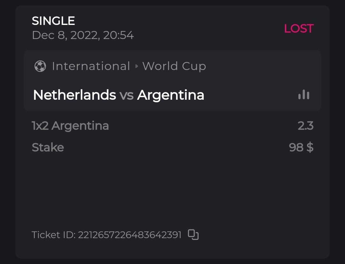This screenshot has height=264, width=345.
Task: Click the LOST status label
Action: coord(299,28)
